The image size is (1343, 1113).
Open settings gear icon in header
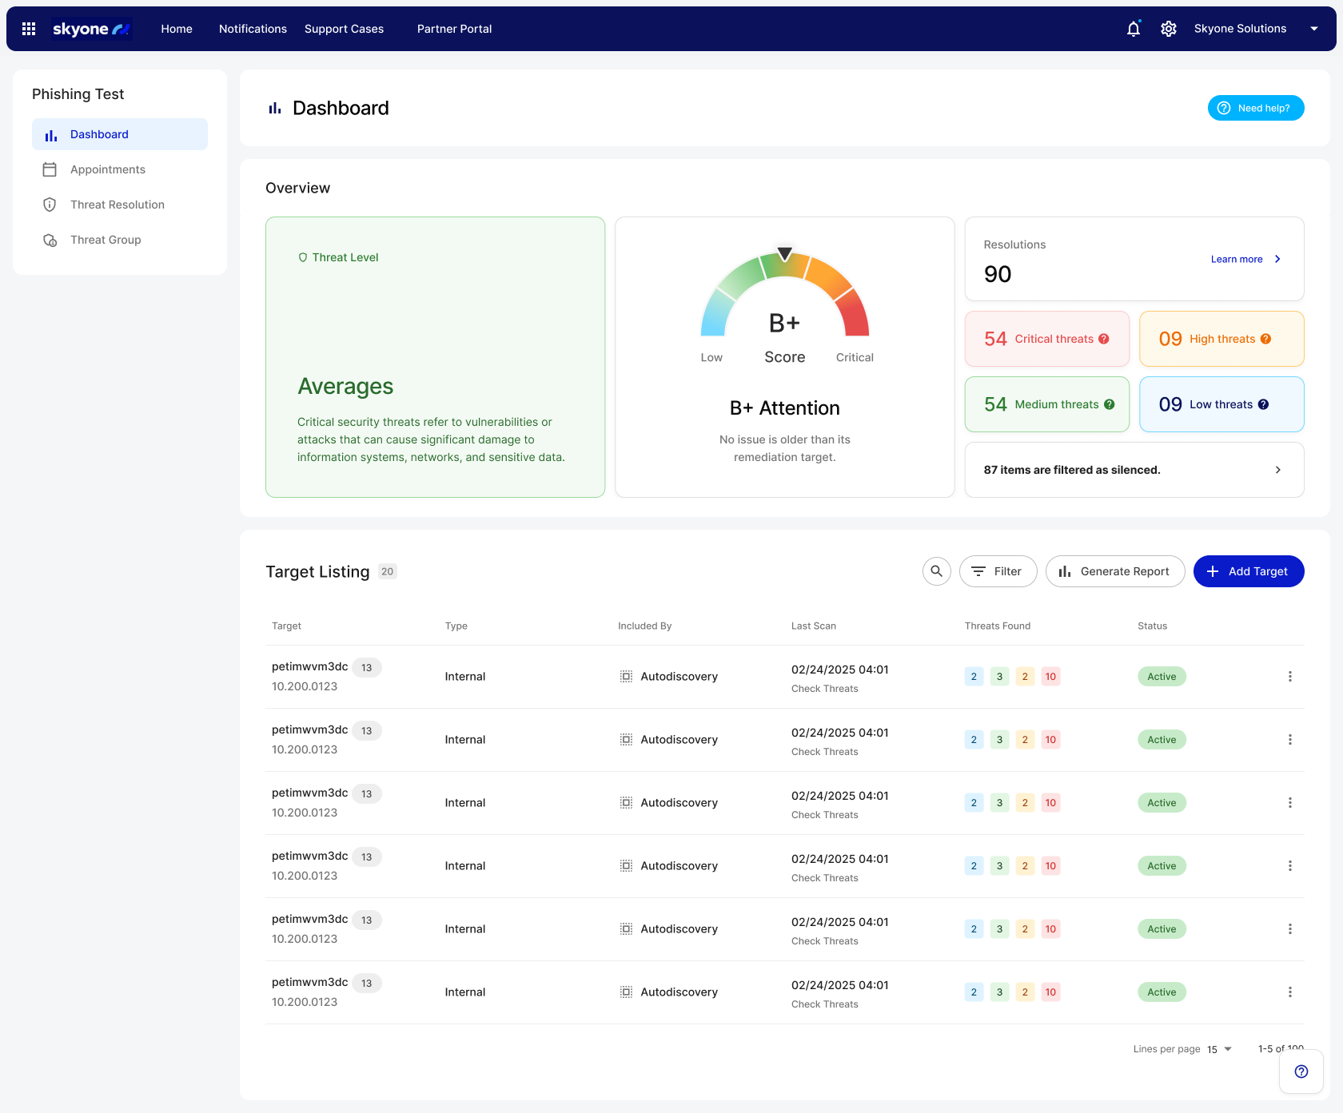pyautogui.click(x=1168, y=29)
